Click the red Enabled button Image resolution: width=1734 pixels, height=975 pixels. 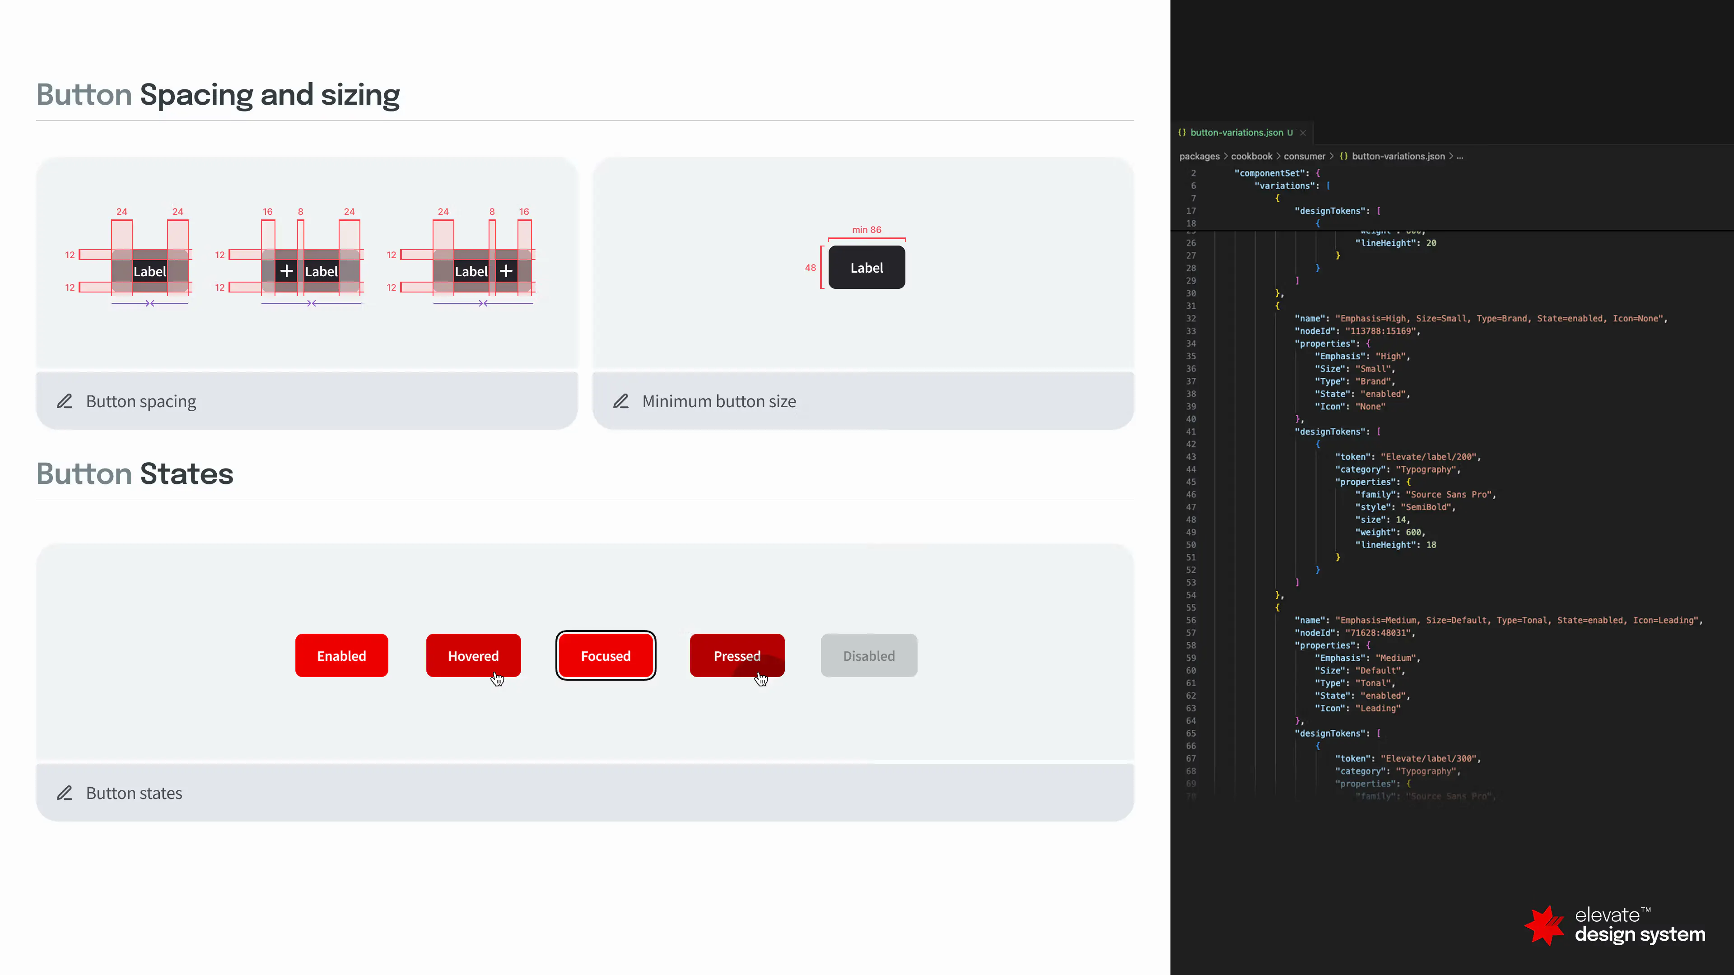[x=342, y=655]
